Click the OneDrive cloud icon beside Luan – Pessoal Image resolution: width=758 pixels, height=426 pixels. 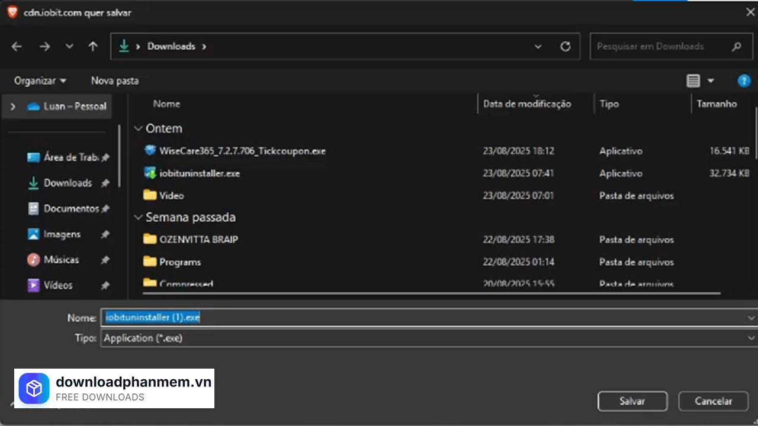coord(33,106)
